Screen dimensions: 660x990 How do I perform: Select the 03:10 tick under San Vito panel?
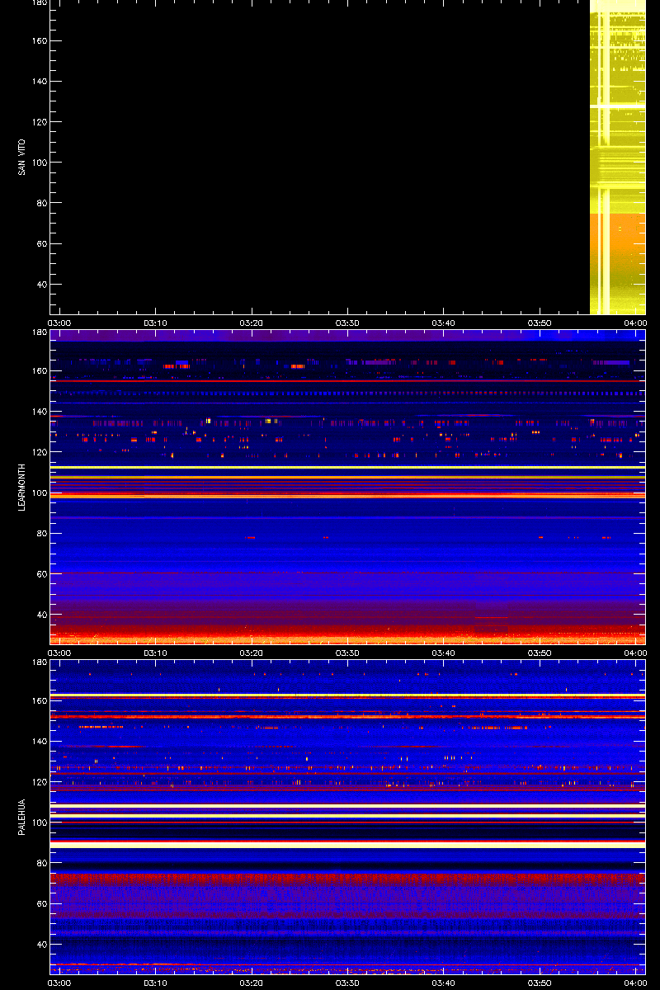click(155, 323)
